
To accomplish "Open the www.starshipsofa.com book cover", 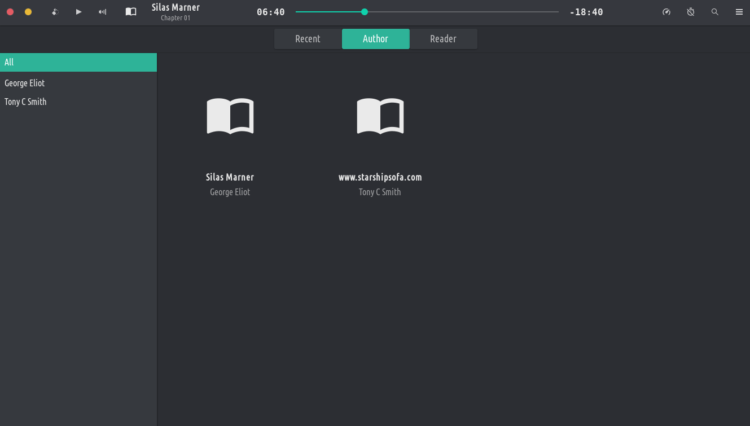I will (x=380, y=116).
